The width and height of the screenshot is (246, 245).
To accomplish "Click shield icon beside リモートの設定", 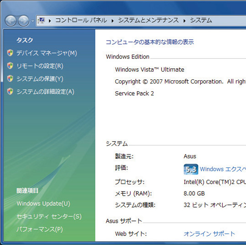I will (10, 66).
